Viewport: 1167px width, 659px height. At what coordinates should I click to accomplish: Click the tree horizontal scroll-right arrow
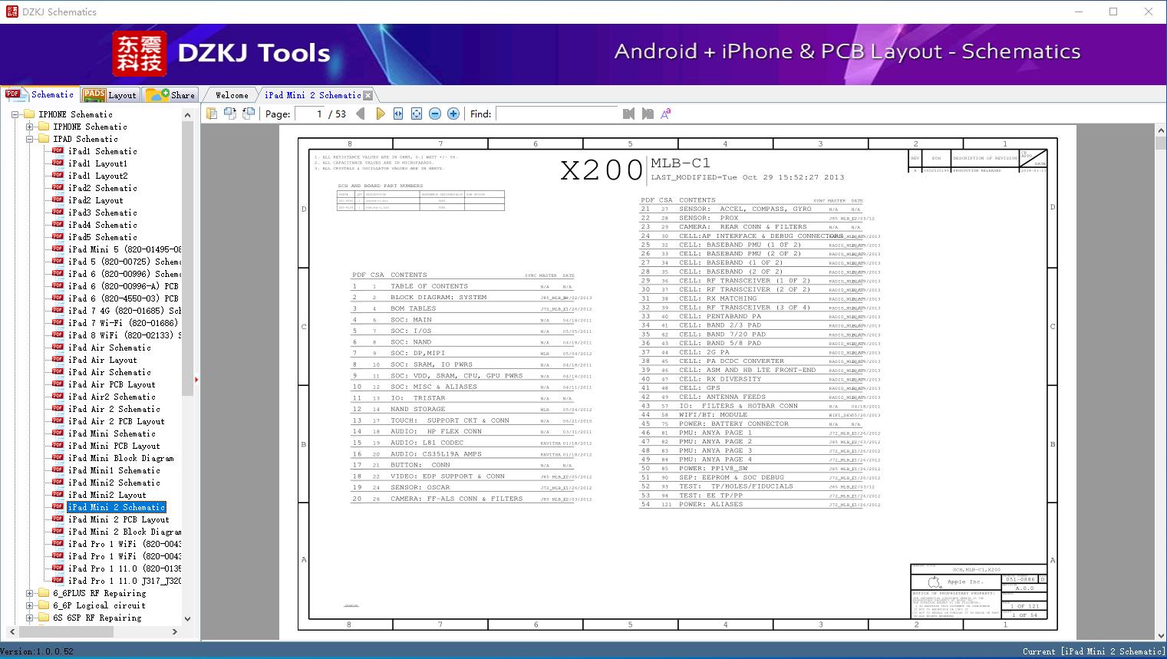click(x=175, y=631)
